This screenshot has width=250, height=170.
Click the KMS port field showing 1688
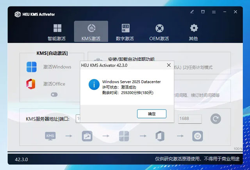point(190,119)
